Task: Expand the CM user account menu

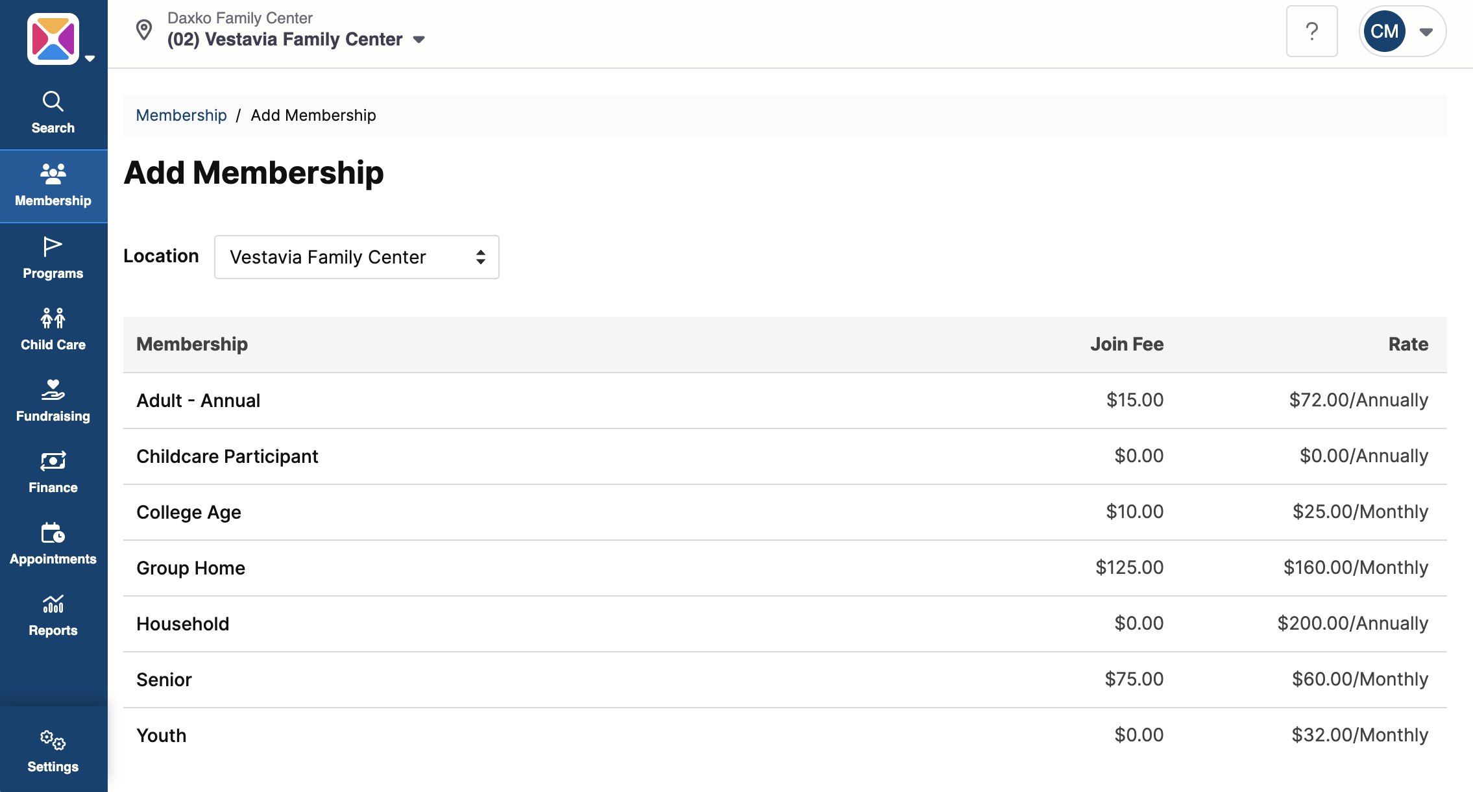Action: tap(1402, 31)
